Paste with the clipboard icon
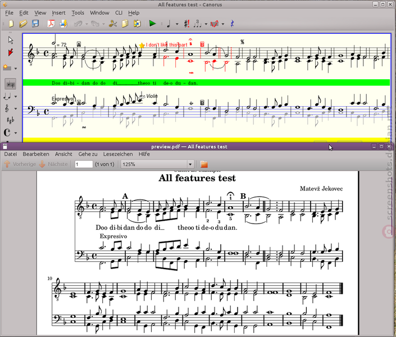Image resolution: width=396 pixels, height=337 pixels. coord(137,24)
